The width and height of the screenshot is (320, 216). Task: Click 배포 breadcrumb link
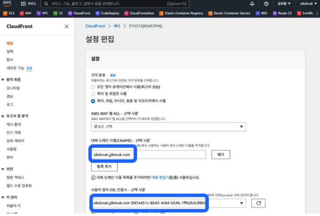click(117, 26)
